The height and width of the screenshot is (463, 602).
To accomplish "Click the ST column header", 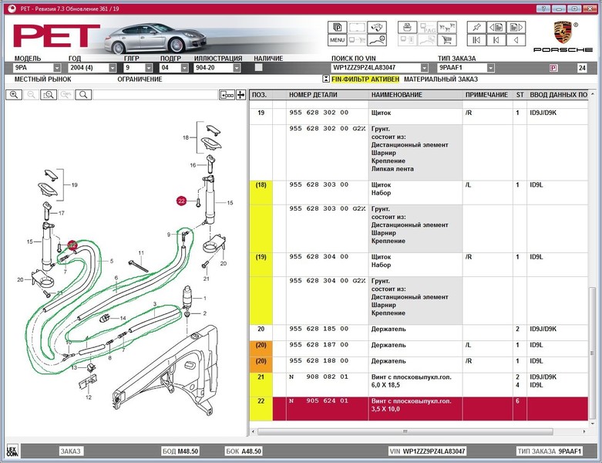I will pyautogui.click(x=520, y=94).
